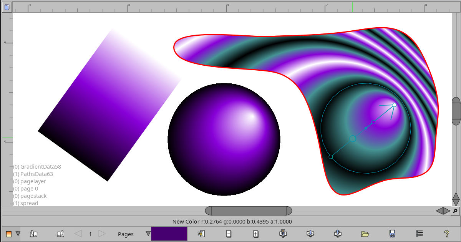Click the page number field showing 1
Screen dimensions: 461x242
click(x=90, y=233)
